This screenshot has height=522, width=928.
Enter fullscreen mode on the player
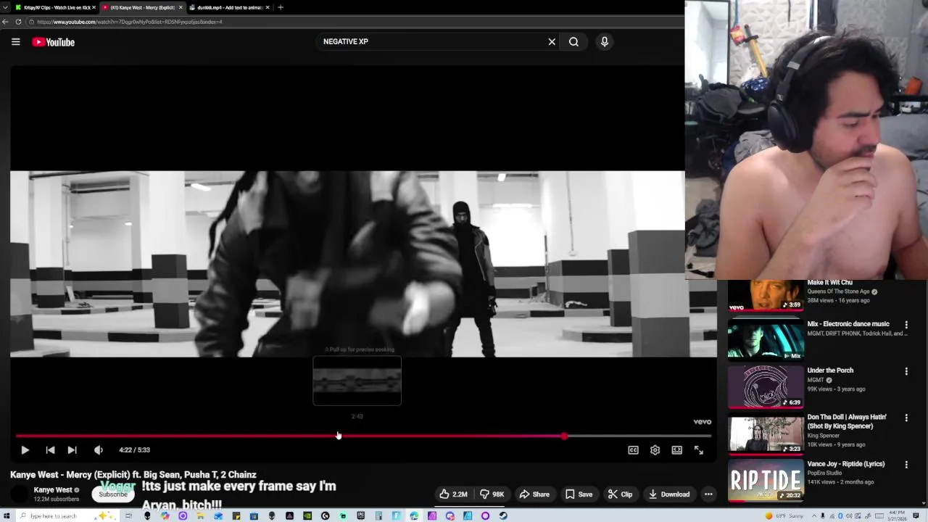[698, 450]
